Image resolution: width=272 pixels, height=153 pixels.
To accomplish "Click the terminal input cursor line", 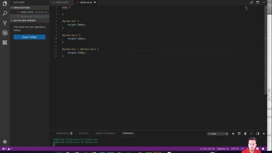I will [x=54, y=144].
